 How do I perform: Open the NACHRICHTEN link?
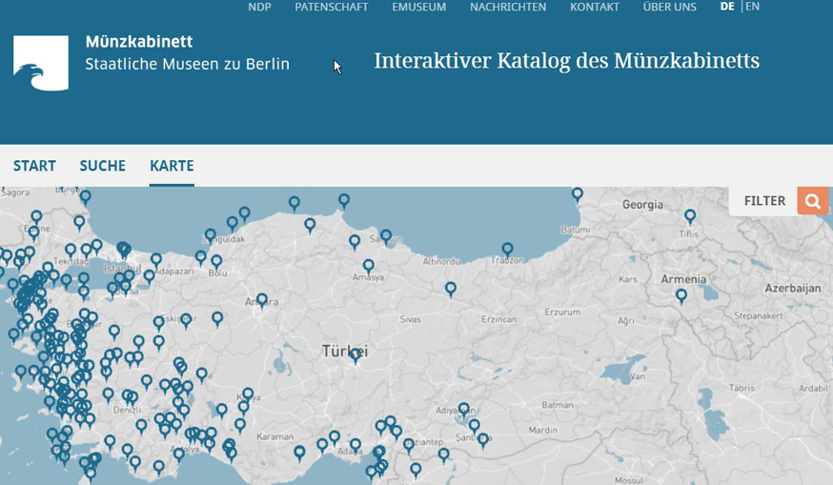[x=508, y=7]
